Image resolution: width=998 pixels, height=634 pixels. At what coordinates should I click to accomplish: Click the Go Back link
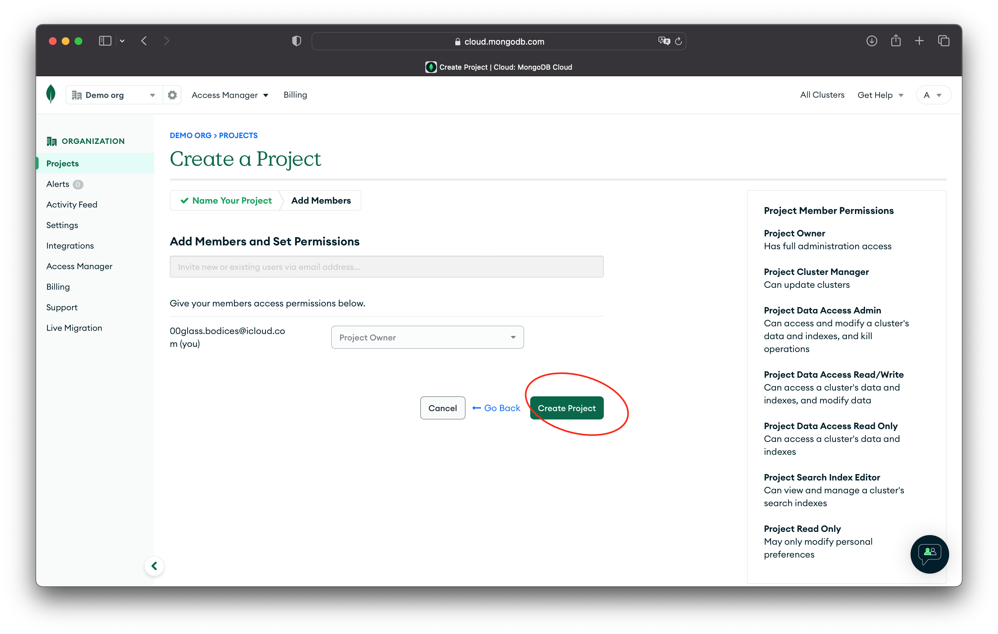click(497, 408)
